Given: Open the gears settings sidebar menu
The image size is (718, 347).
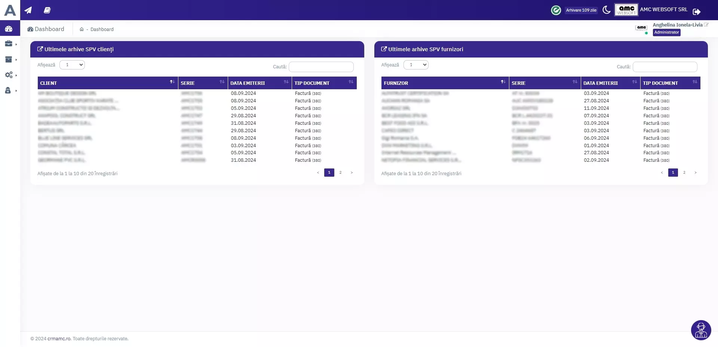Looking at the screenshot, I should point(9,75).
